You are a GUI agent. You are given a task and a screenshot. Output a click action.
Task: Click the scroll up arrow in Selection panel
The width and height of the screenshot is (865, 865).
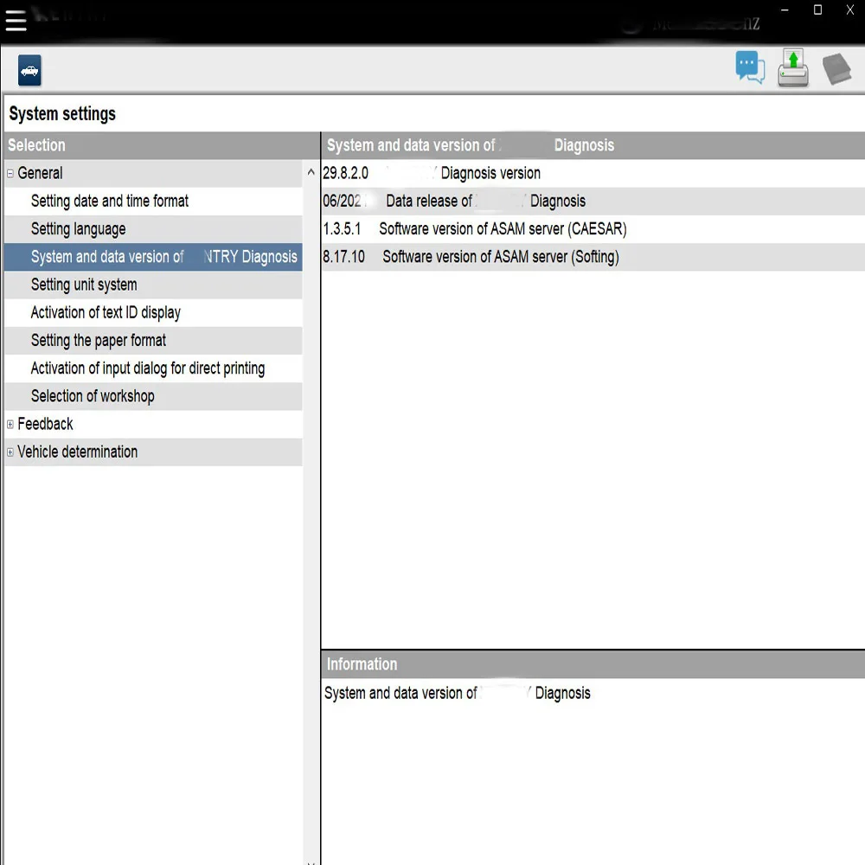(311, 172)
